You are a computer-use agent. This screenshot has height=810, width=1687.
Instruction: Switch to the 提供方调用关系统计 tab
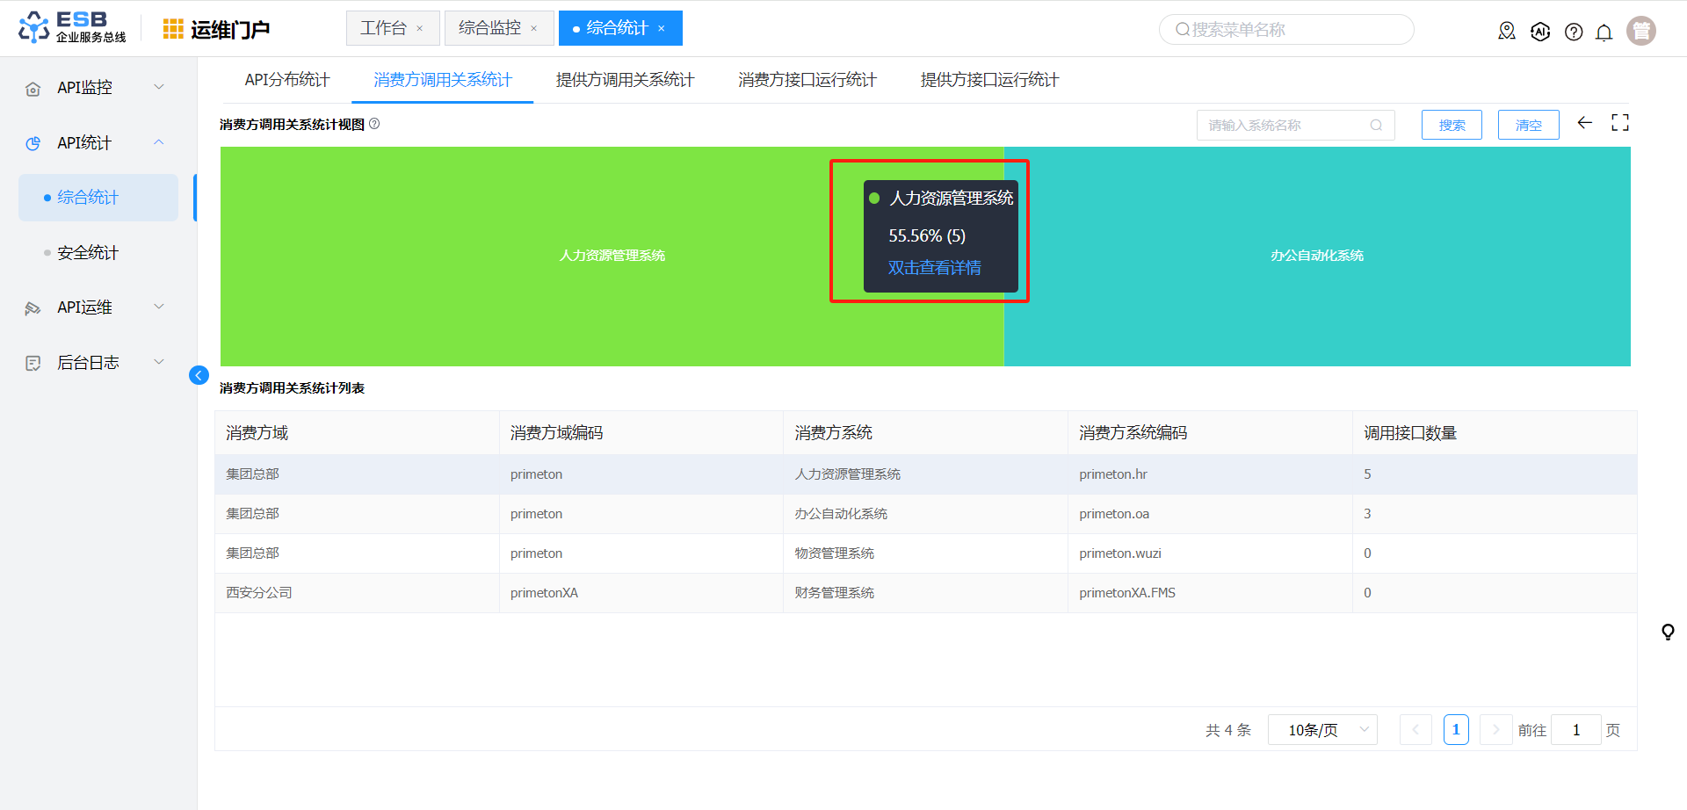click(x=625, y=80)
